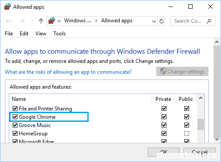The image size is (221, 162).
Task: Go up one level with up arrow
Action: pyautogui.click(x=41, y=21)
